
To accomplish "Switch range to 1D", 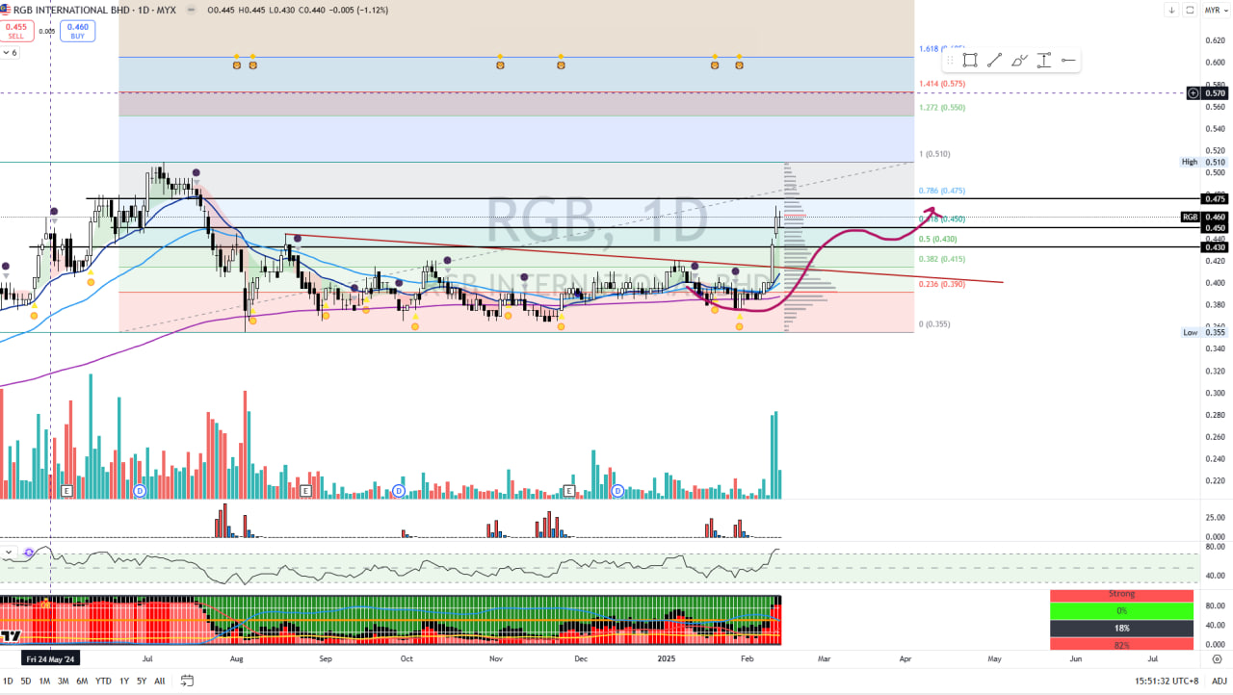I will click(8, 681).
